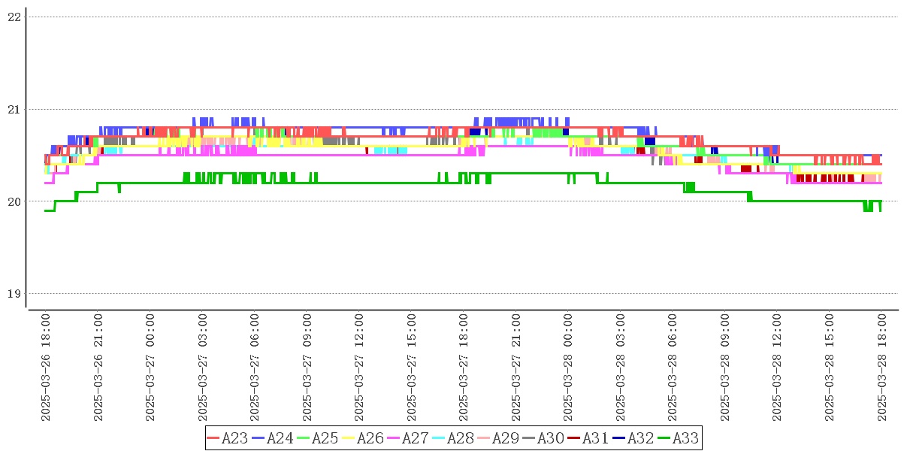
Task: Select the A28 cyan legend item
Action: pos(453,438)
